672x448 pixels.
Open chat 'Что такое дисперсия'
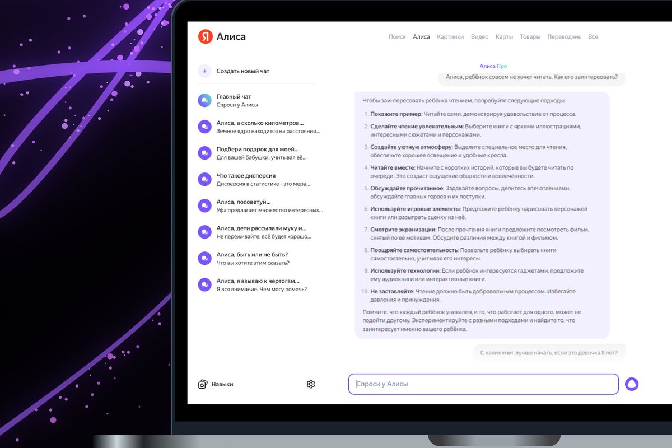tap(246, 175)
